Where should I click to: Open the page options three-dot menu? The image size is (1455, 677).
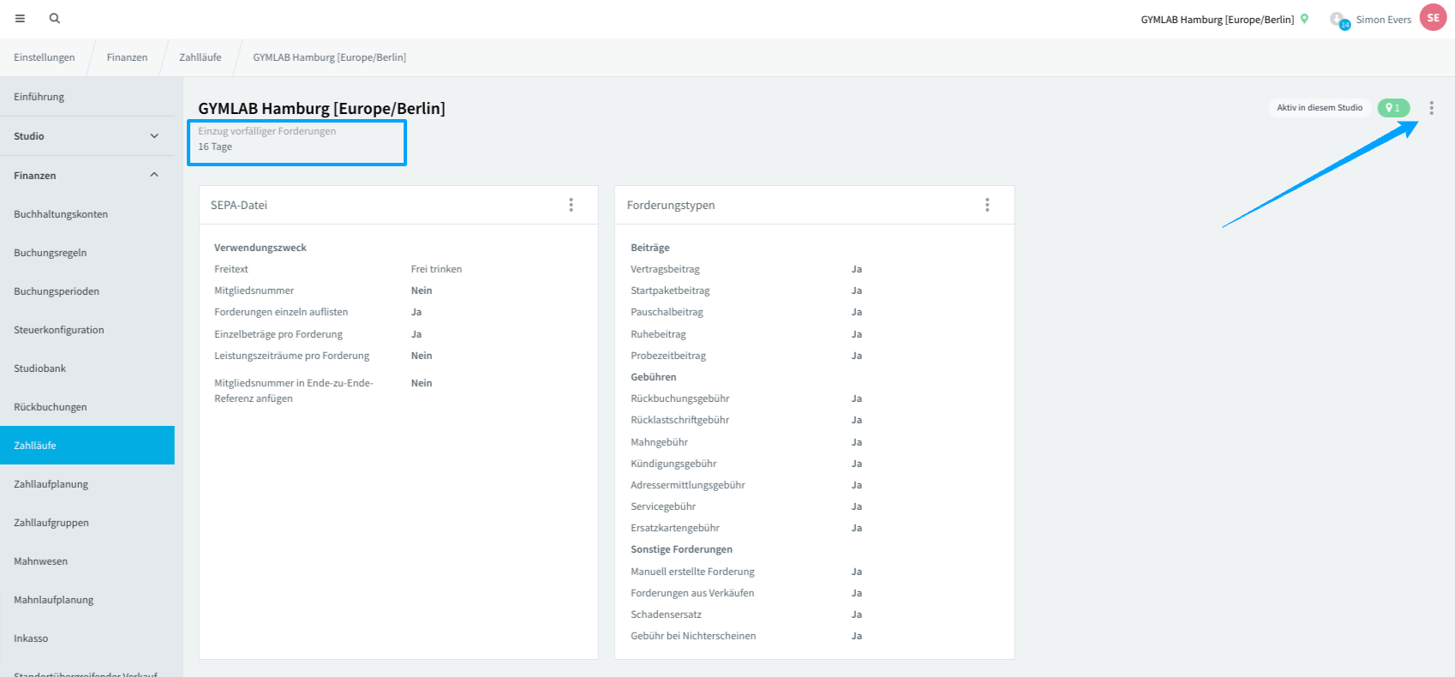tap(1431, 108)
